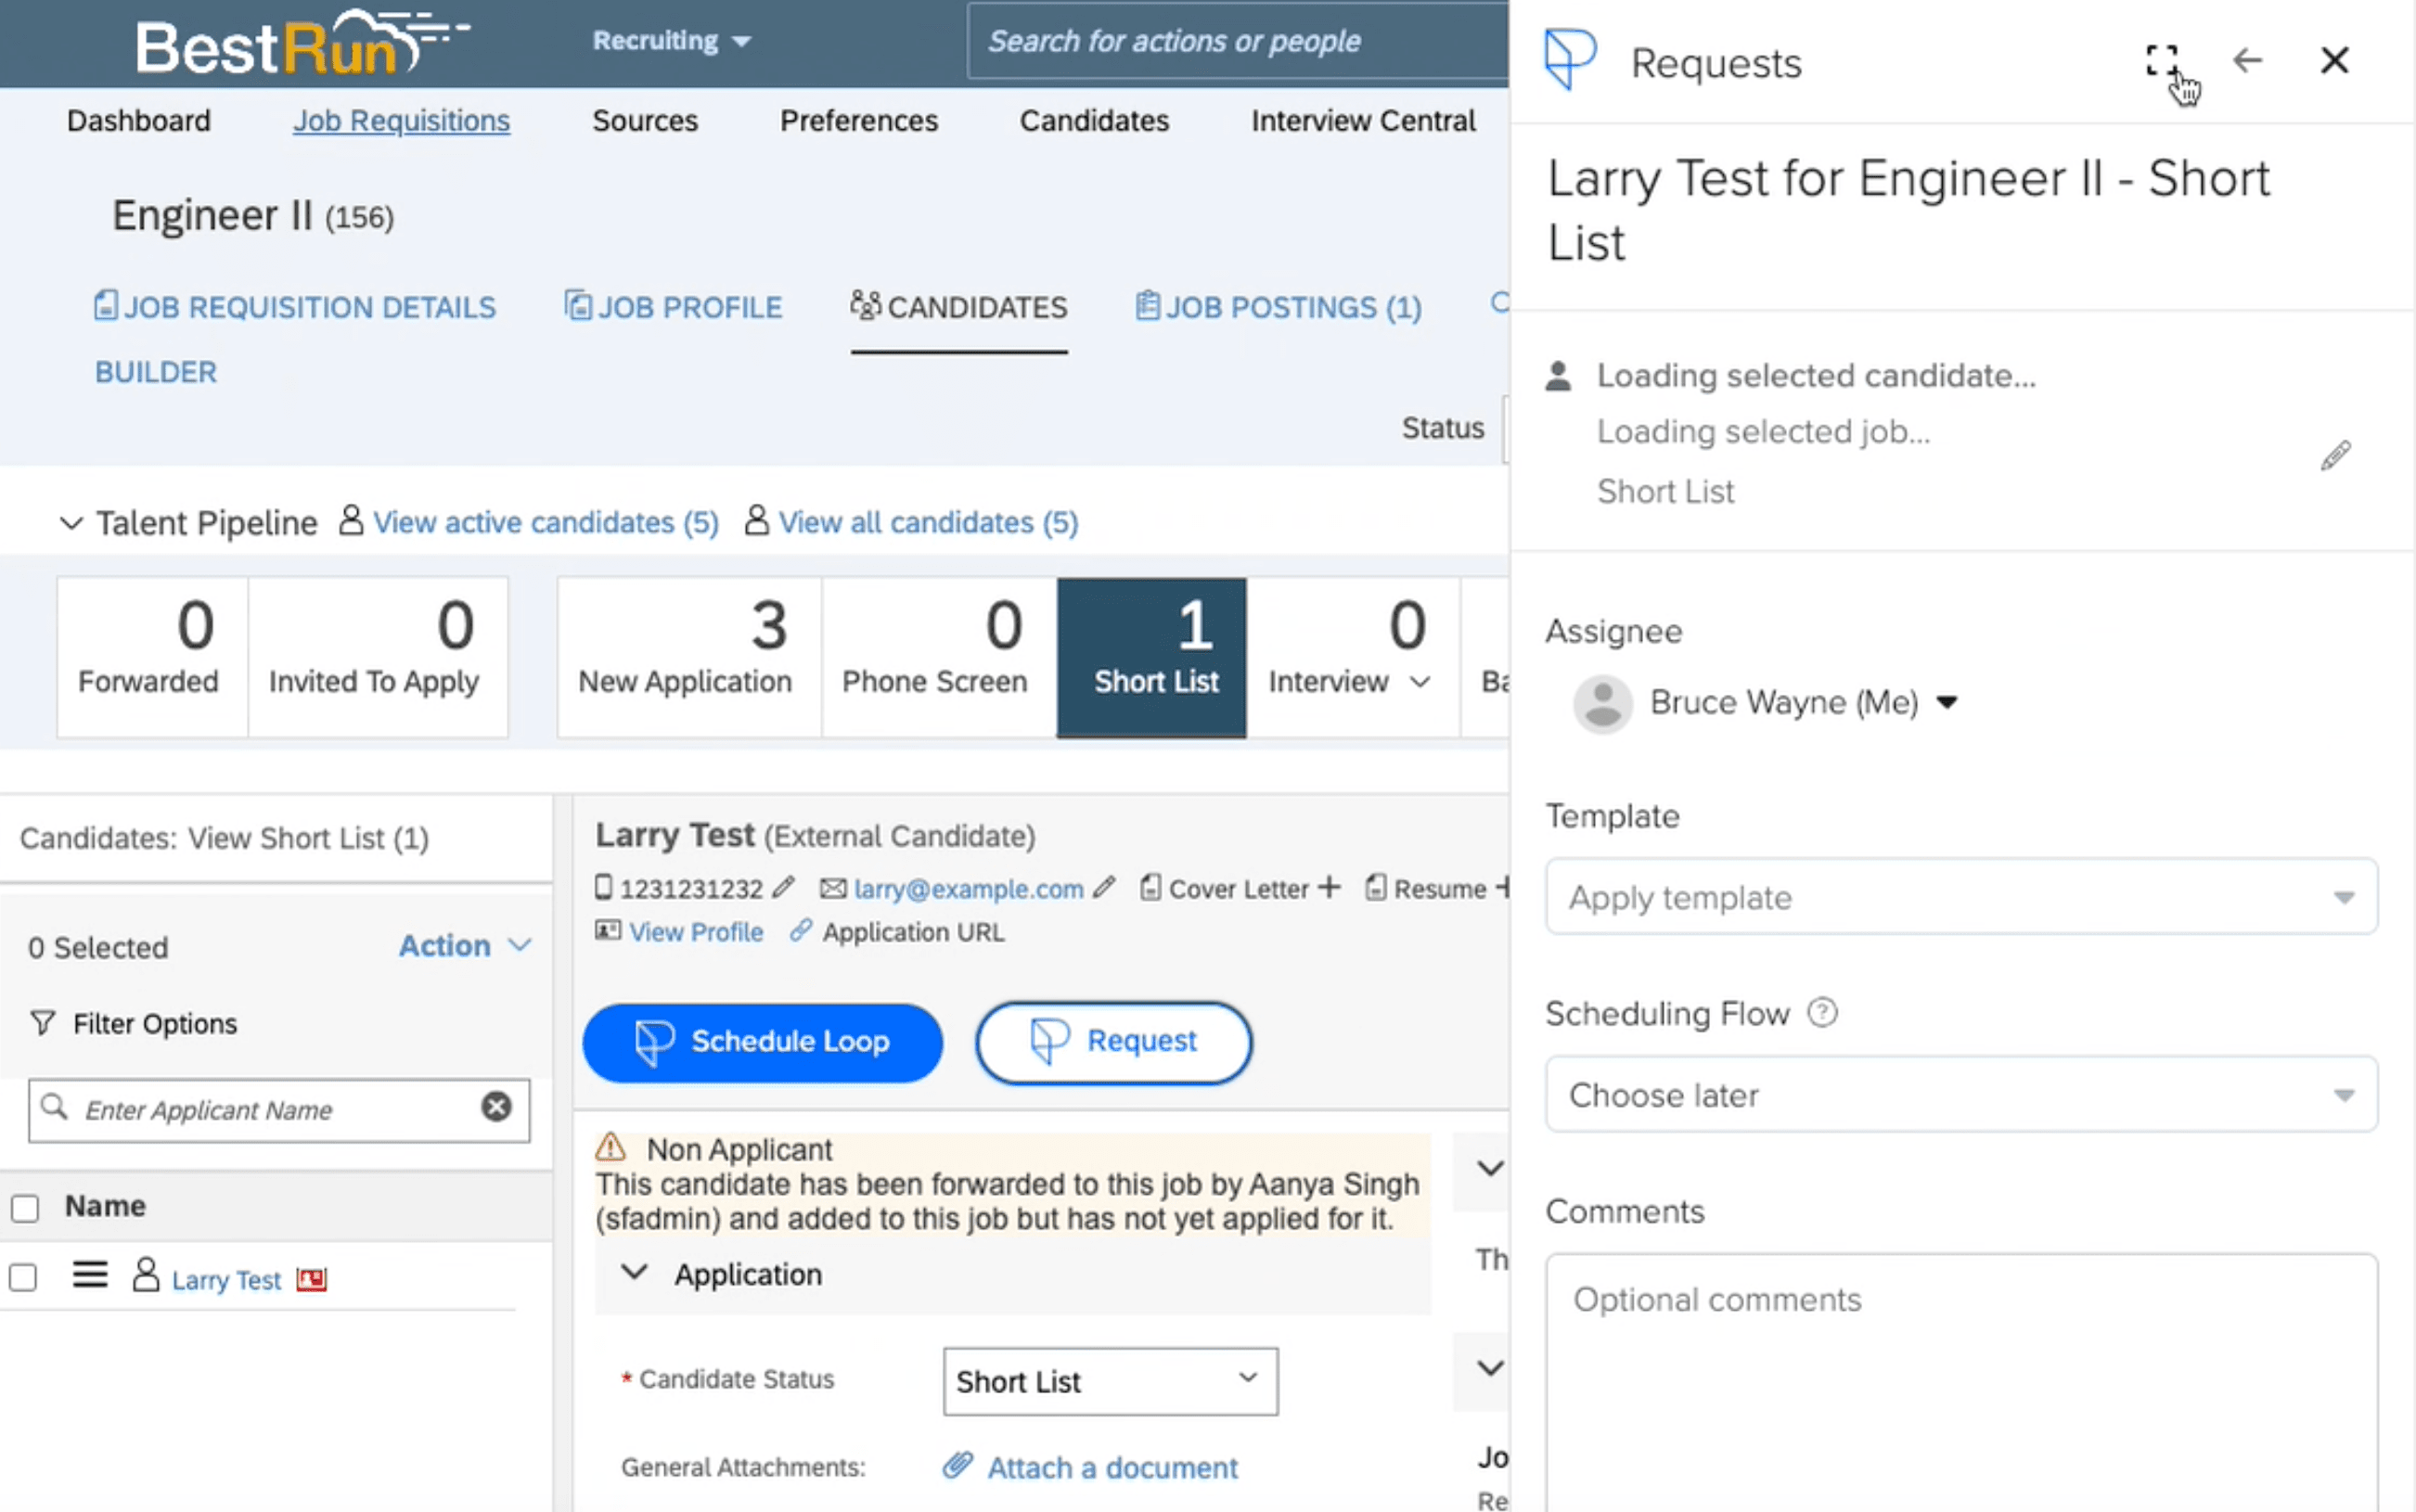Click the Optional comments text area
The image size is (2416, 1512).
1960,1380
